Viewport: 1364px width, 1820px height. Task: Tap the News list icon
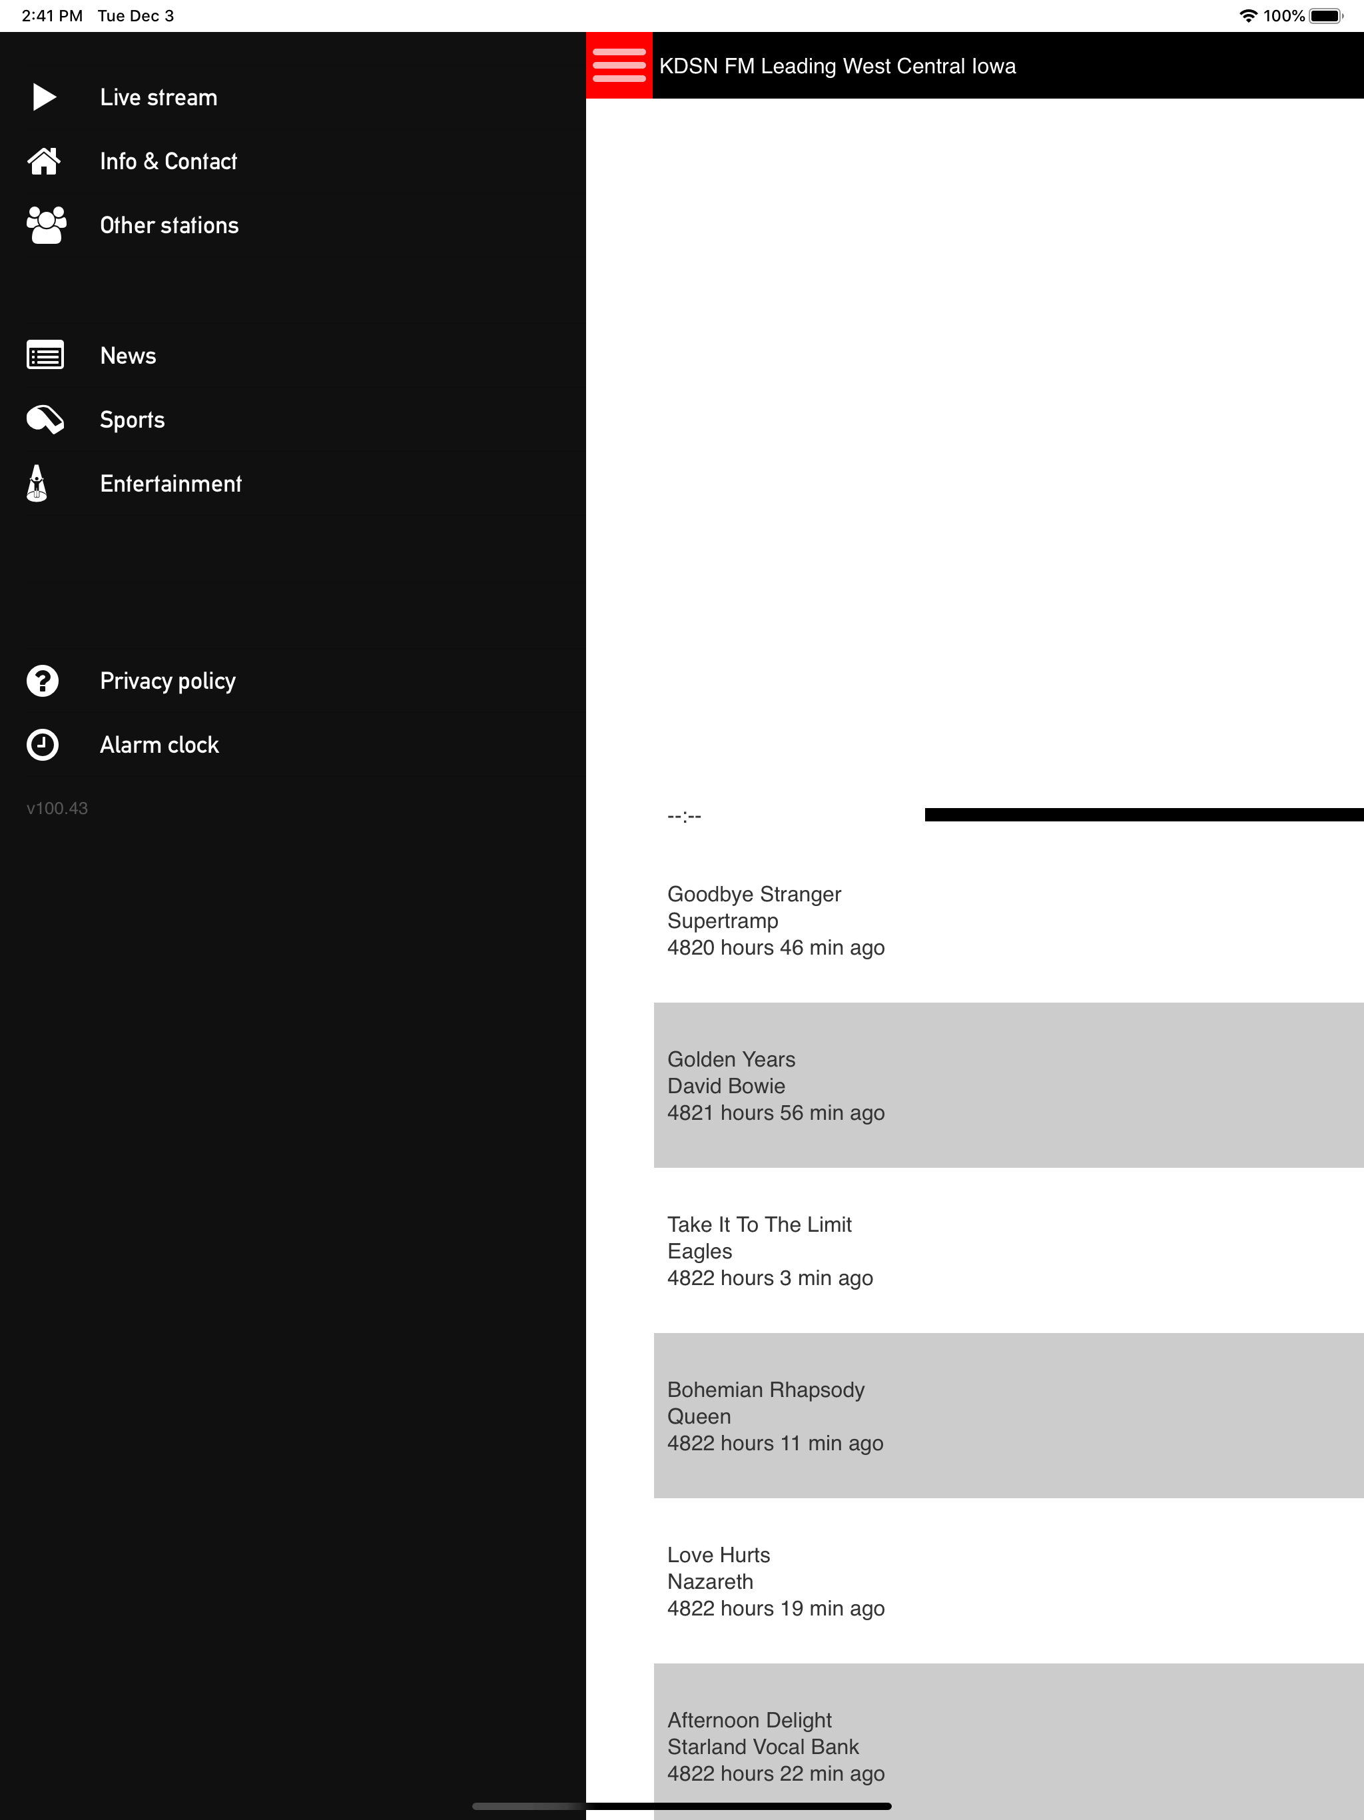45,356
